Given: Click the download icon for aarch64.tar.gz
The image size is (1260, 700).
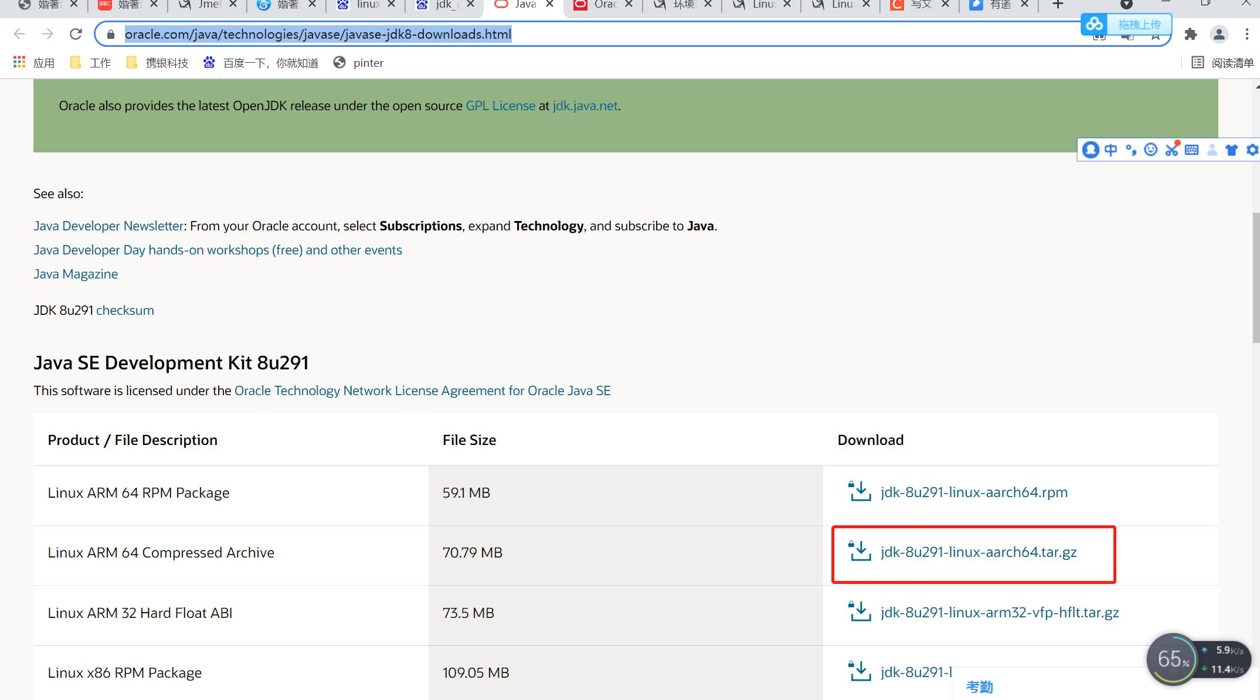Looking at the screenshot, I should pyautogui.click(x=860, y=551).
